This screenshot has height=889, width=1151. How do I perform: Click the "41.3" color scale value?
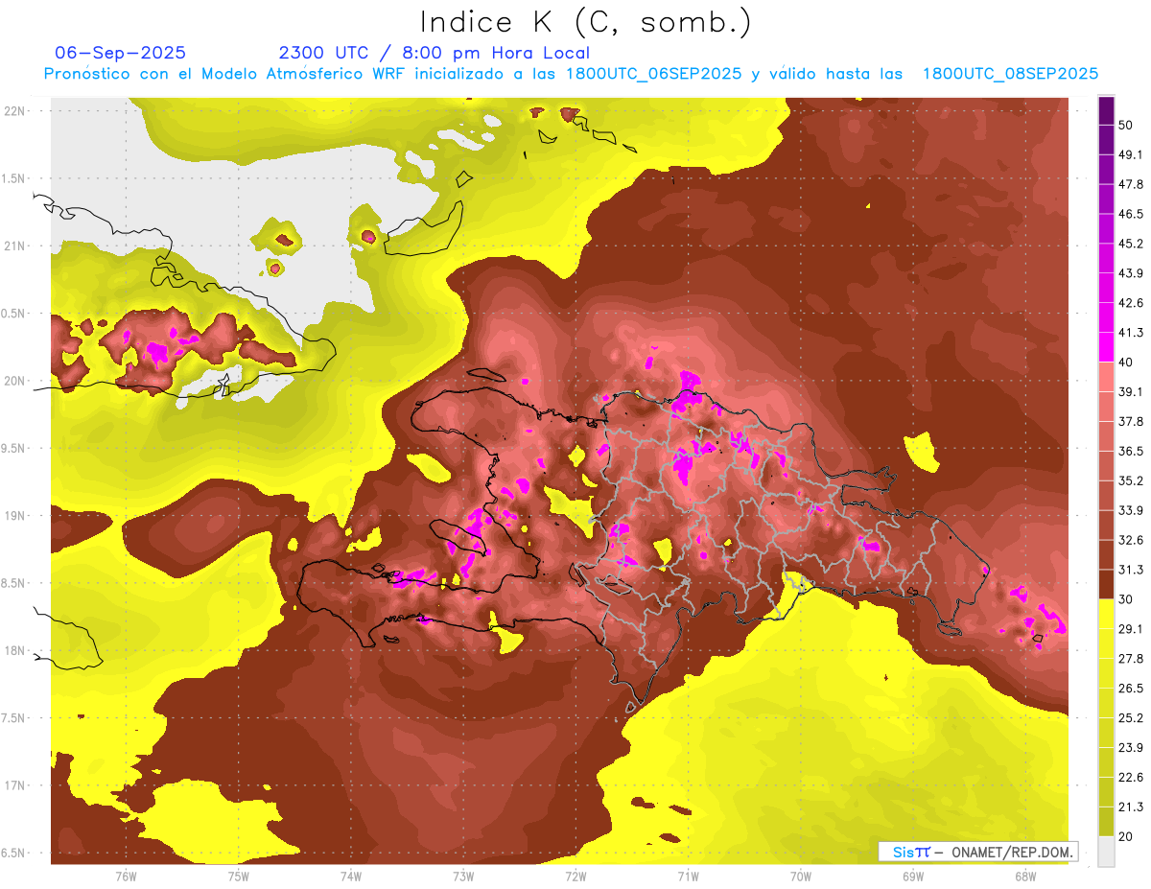click(1130, 333)
